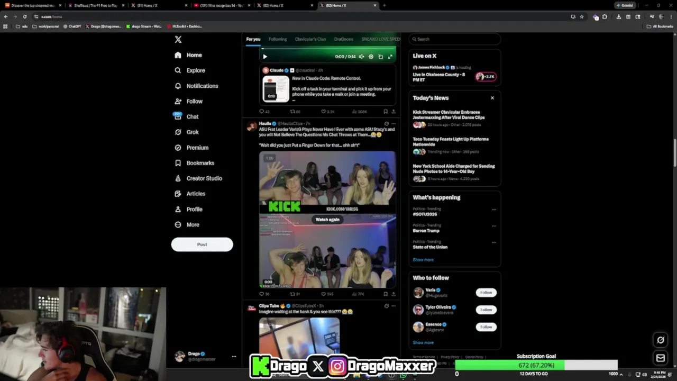The width and height of the screenshot is (677, 381).
Task: Open more options for State of the Union trend
Action: pos(494,242)
